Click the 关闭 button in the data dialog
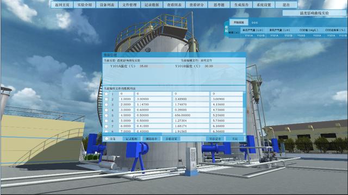This screenshot has height=195, width=348. point(235,139)
